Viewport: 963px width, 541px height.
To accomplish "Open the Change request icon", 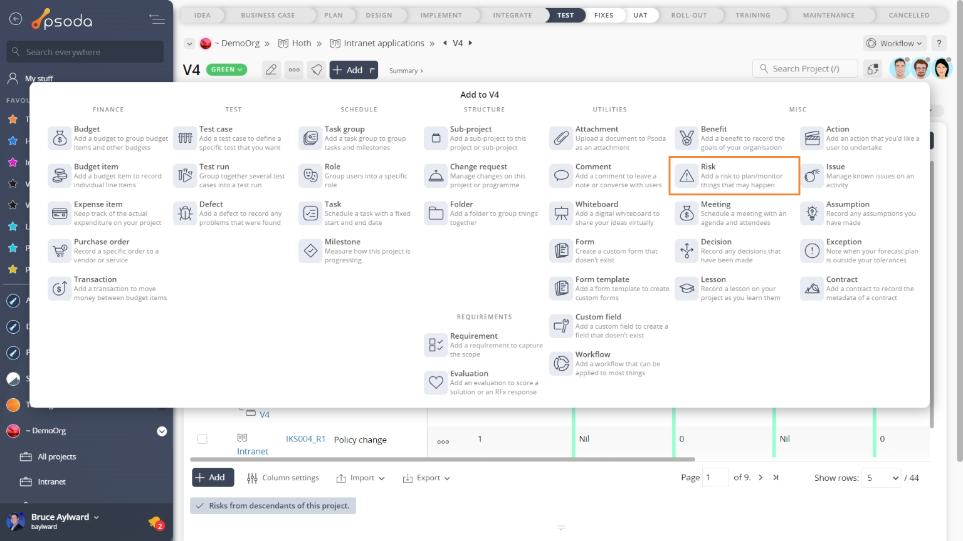I will [436, 176].
